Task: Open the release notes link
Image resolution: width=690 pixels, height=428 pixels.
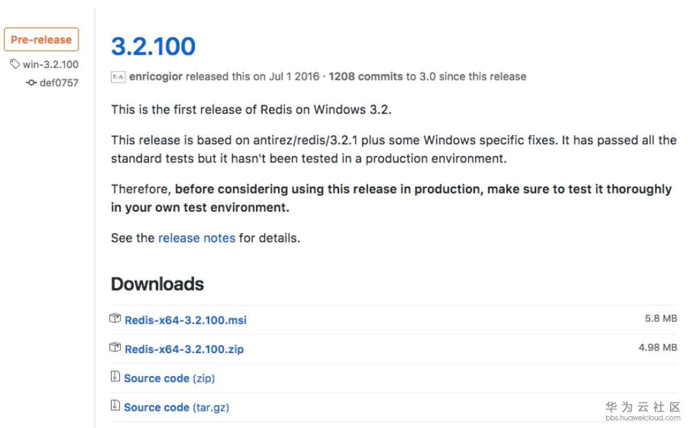Action: pos(197,238)
